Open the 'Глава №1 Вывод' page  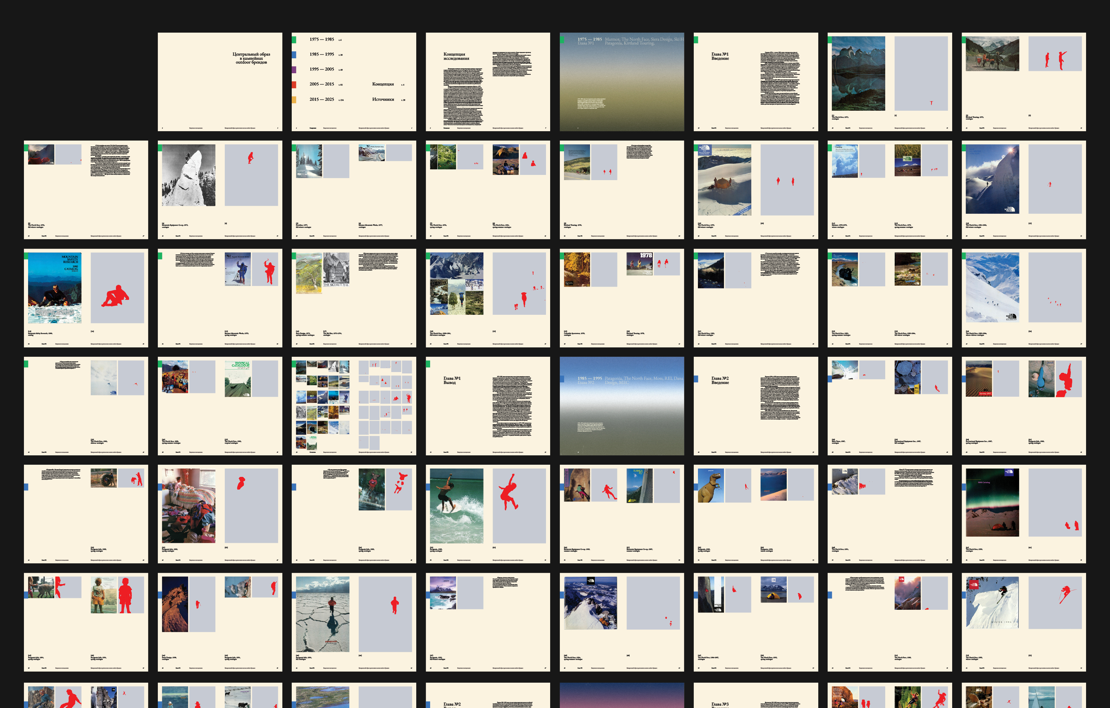[x=452, y=380]
